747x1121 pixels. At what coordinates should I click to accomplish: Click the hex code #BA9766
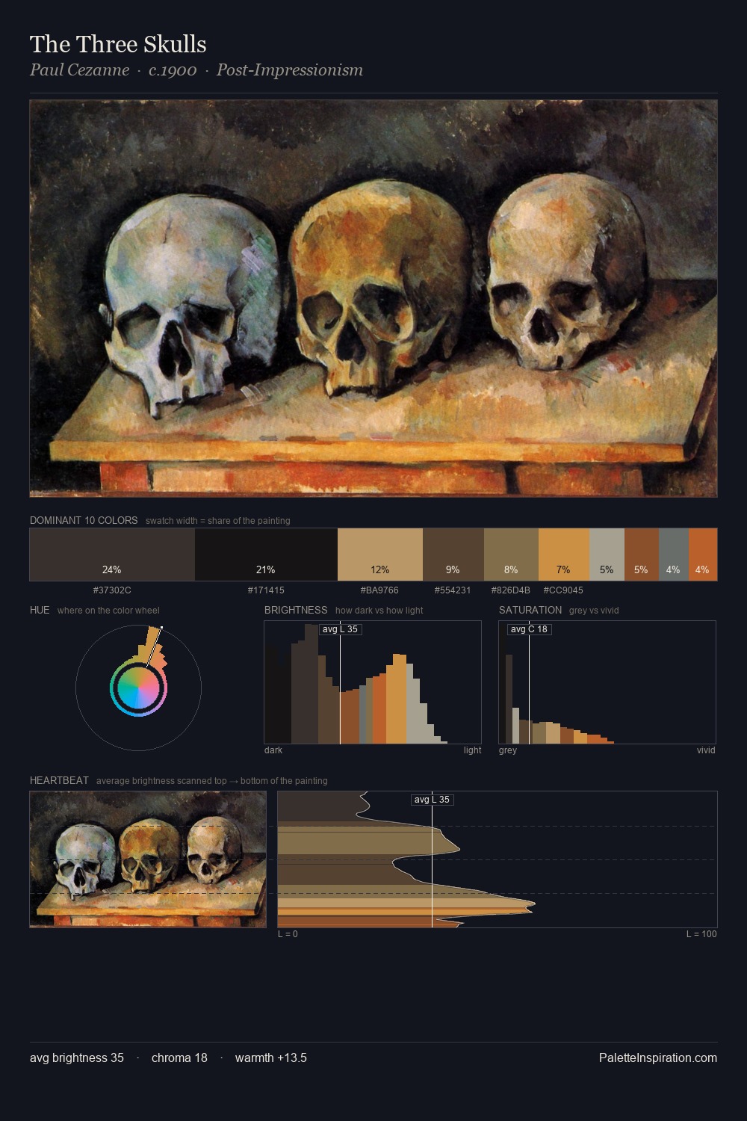(379, 590)
